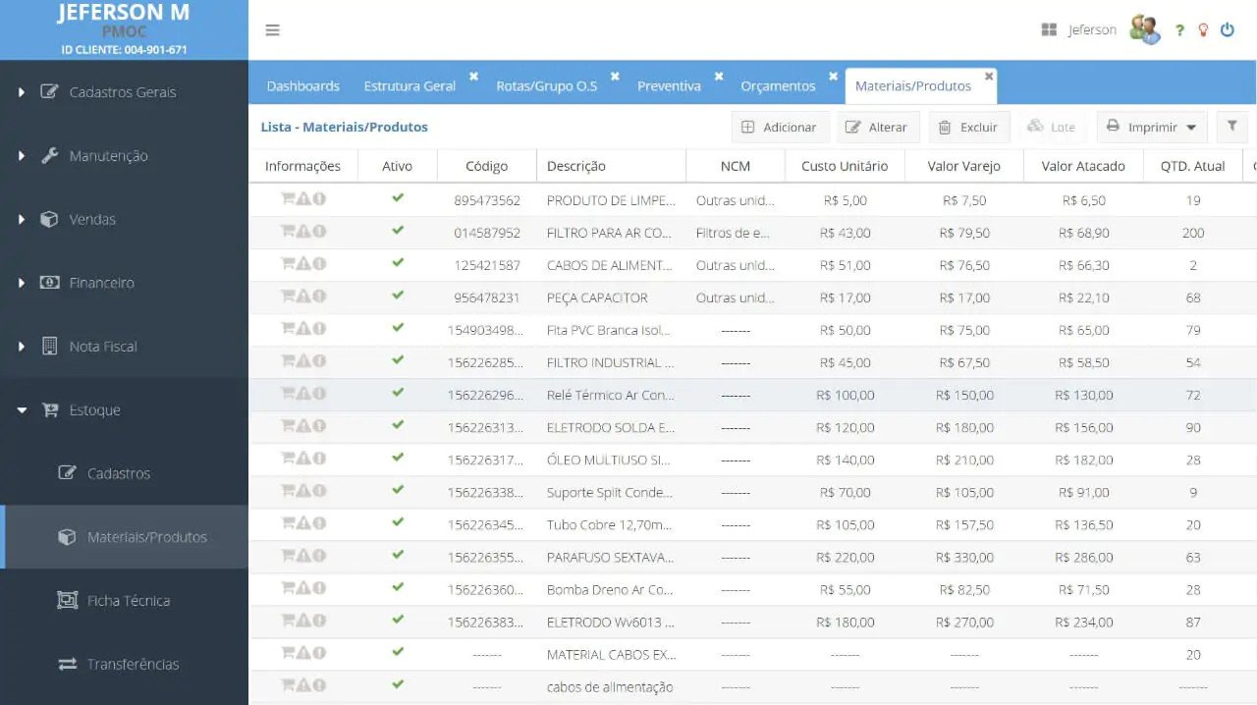Open Ficha Técnica in the sidebar
The height and width of the screenshot is (705, 1257).
[128, 601]
